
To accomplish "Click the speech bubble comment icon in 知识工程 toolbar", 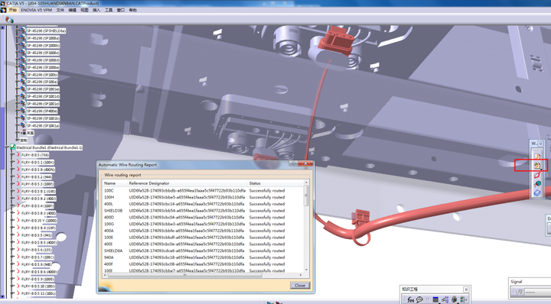I will tap(419, 299).
